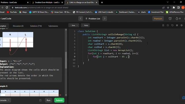Open the Maps bookmark
The height and width of the screenshot is (104, 185).
(23, 12)
